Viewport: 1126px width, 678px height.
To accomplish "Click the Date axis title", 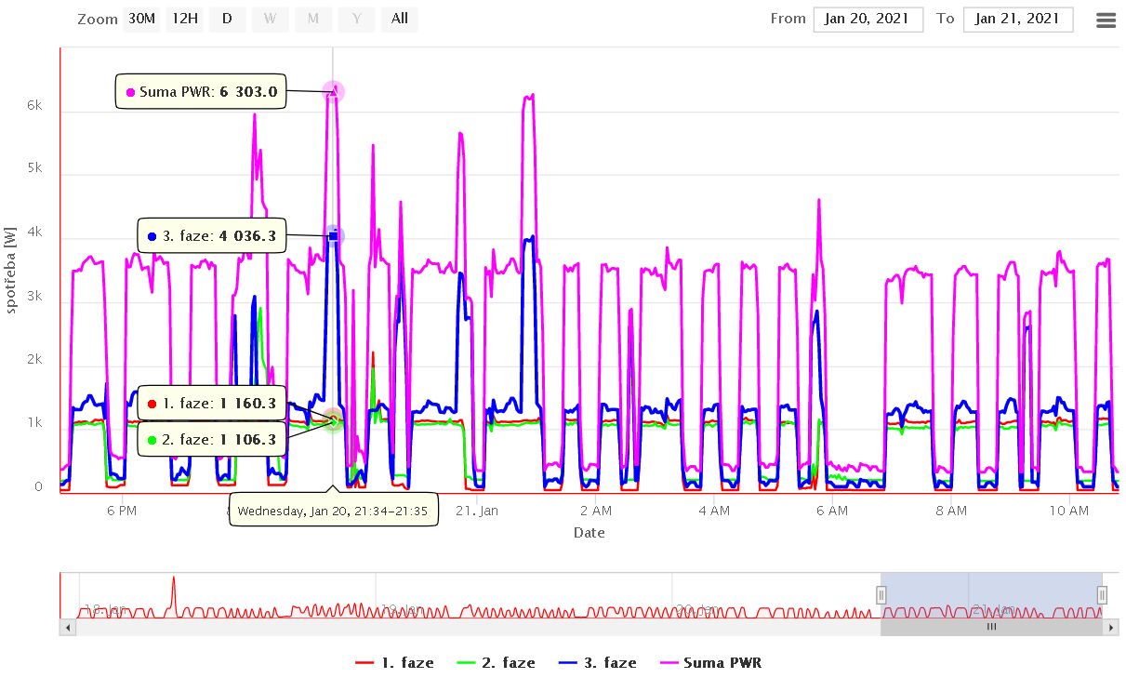I will tap(589, 533).
